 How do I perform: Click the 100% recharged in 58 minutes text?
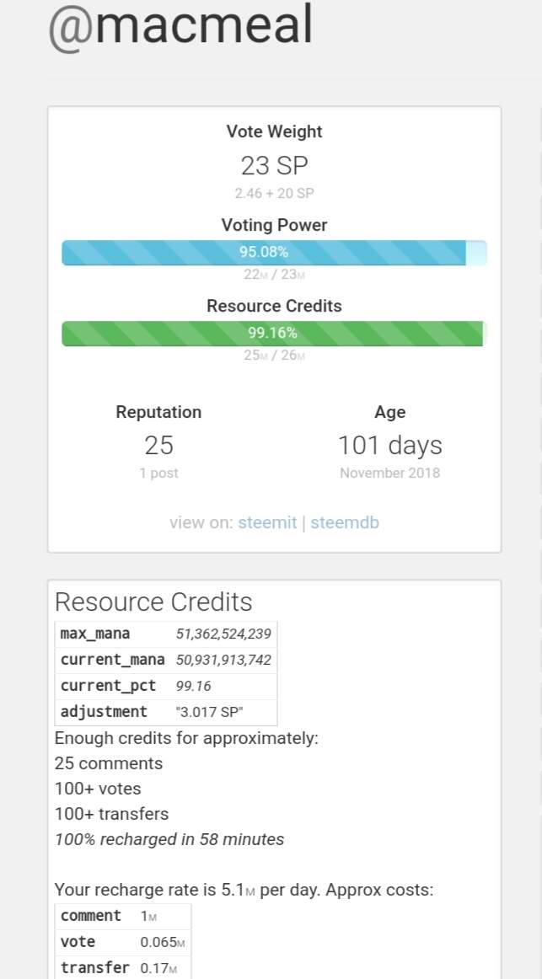[169, 839]
